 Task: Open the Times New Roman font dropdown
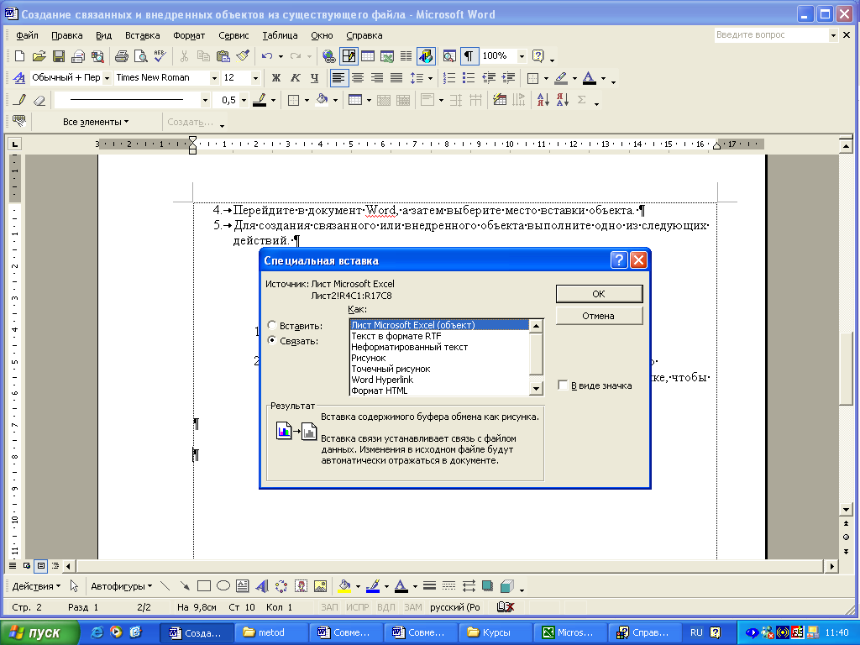pyautogui.click(x=214, y=78)
